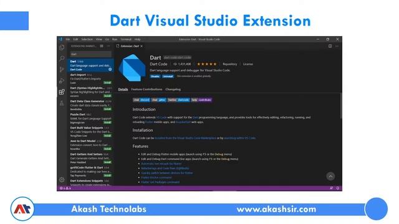Open the searching within VS Code link
The height and width of the screenshot is (224, 399).
pos(239,138)
